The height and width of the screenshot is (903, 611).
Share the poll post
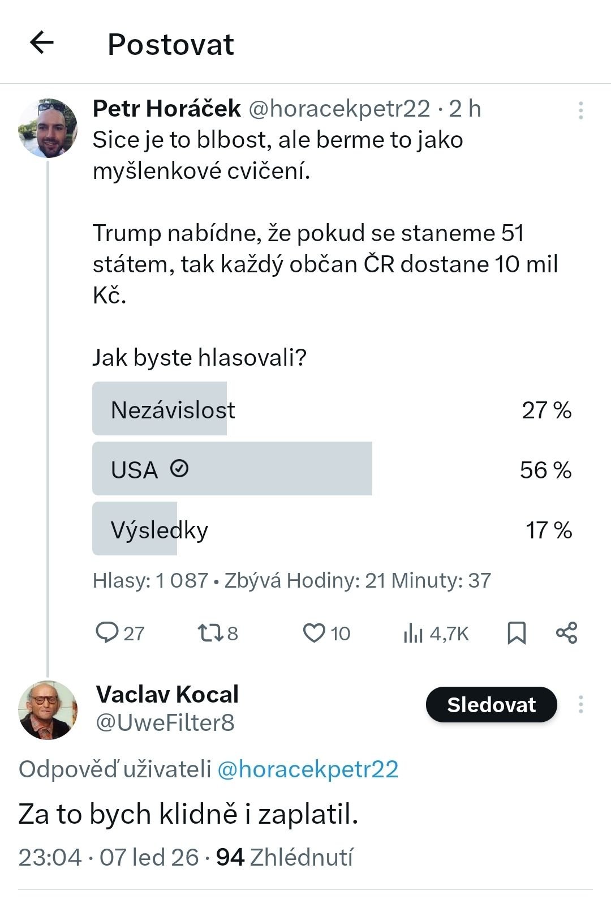(x=566, y=632)
